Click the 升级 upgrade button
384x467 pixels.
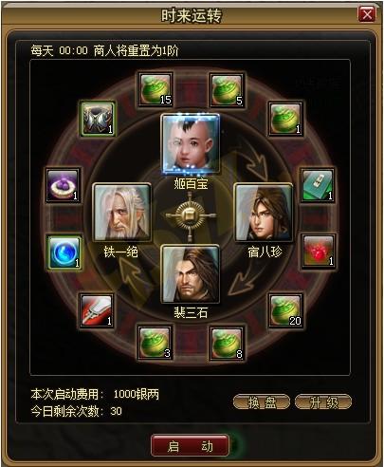[323, 402]
